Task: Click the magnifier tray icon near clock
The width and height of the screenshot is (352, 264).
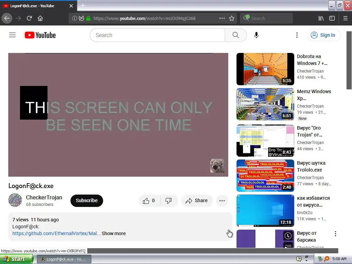Action: [327, 259]
